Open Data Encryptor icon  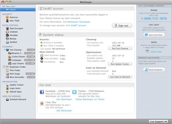[x=7, y=28]
